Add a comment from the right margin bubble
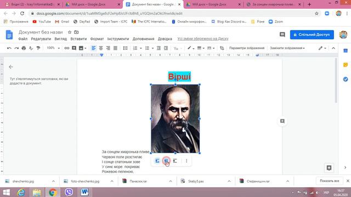 click(x=282, y=121)
